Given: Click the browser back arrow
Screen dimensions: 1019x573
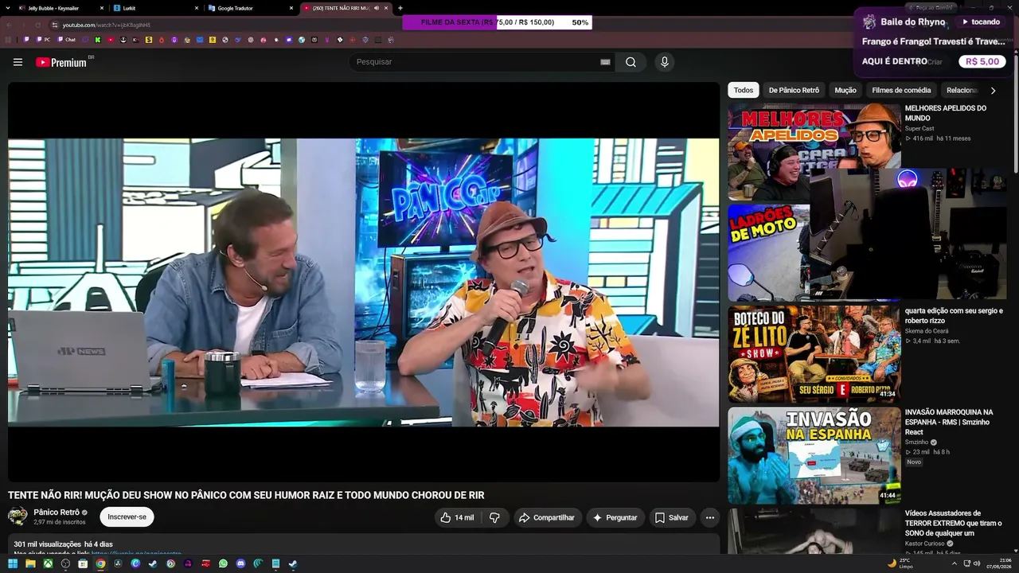Looking at the screenshot, I should pyautogui.click(x=10, y=25).
